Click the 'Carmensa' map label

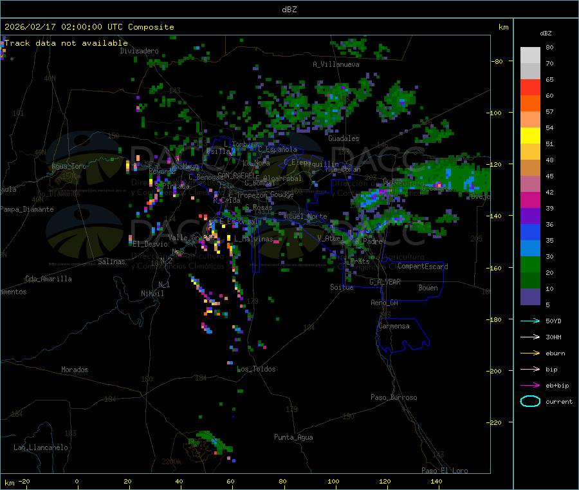394,326
